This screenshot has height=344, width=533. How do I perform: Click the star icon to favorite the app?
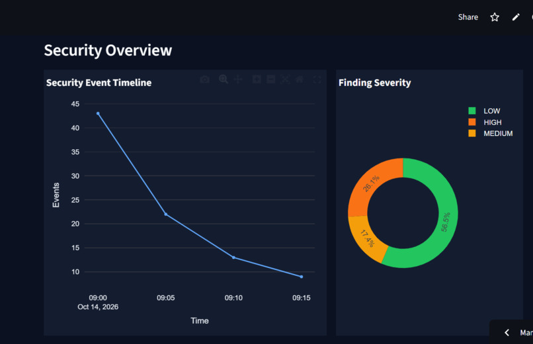(x=495, y=17)
